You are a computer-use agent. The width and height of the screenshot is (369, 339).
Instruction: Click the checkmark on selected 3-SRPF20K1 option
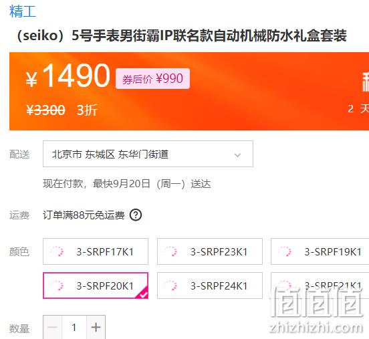point(142,294)
